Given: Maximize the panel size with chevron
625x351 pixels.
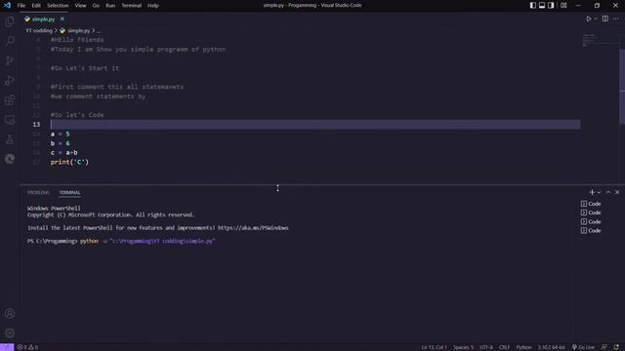Looking at the screenshot, I should point(608,192).
